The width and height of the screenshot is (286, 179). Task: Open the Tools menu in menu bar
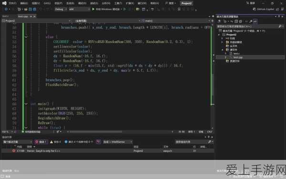pyautogui.click(x=118, y=3)
